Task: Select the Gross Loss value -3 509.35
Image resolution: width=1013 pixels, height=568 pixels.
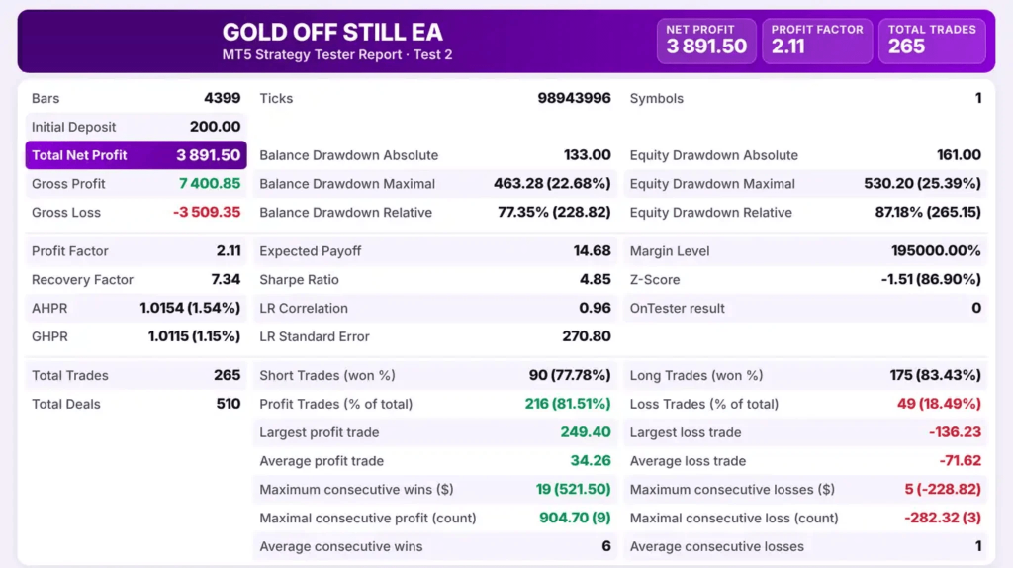Action: coord(207,212)
